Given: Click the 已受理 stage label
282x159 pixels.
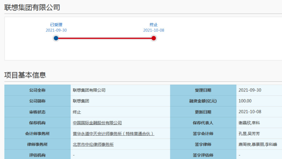Looking at the screenshot, I should click(x=56, y=25).
